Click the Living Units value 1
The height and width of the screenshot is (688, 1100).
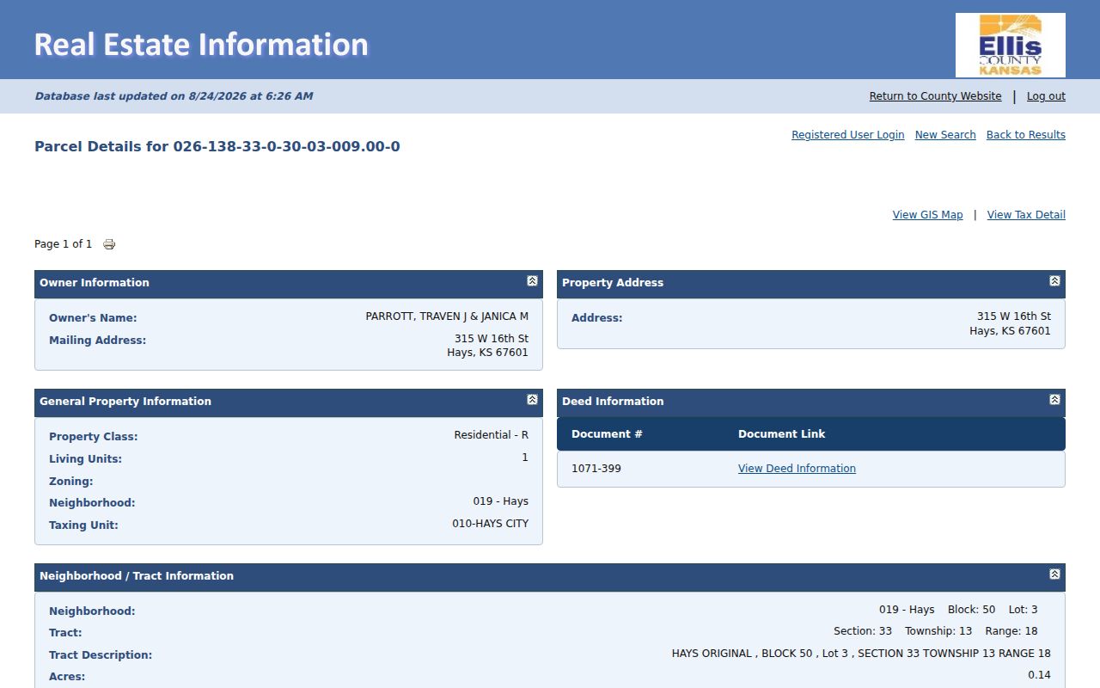click(x=525, y=458)
